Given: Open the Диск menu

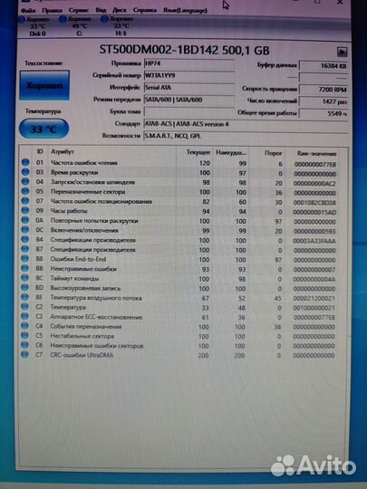Looking at the screenshot, I should (x=120, y=10).
